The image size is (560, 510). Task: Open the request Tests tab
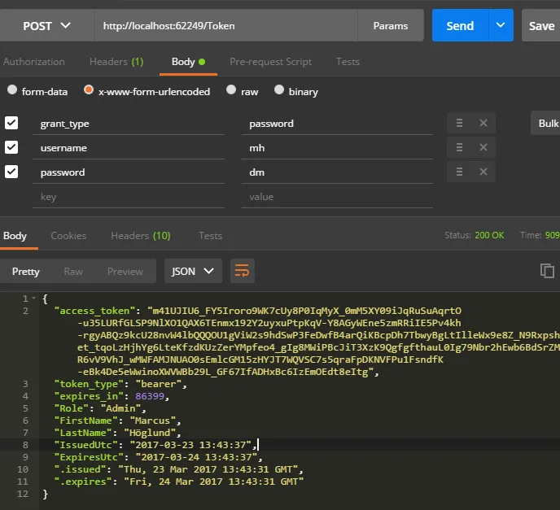(348, 62)
